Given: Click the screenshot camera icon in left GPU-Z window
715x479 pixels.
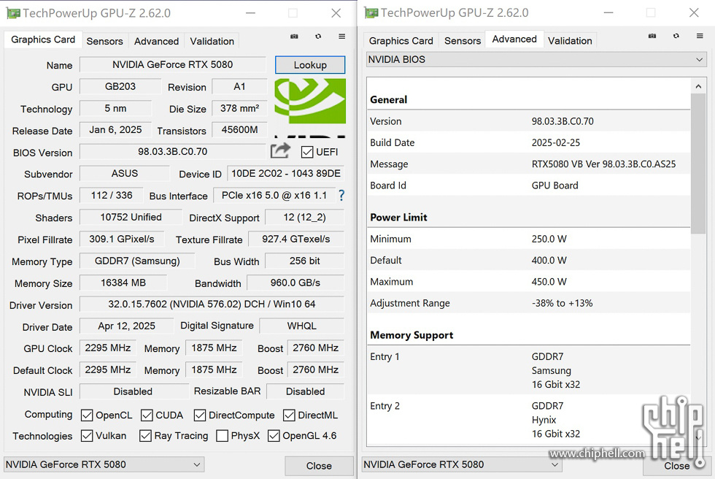Looking at the screenshot, I should [294, 37].
